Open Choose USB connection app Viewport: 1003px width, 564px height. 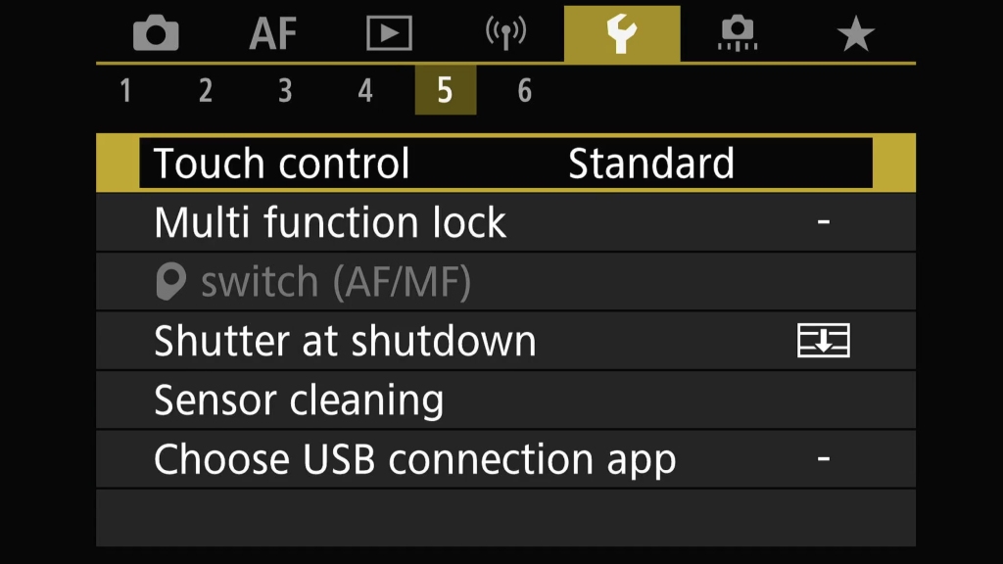point(506,459)
